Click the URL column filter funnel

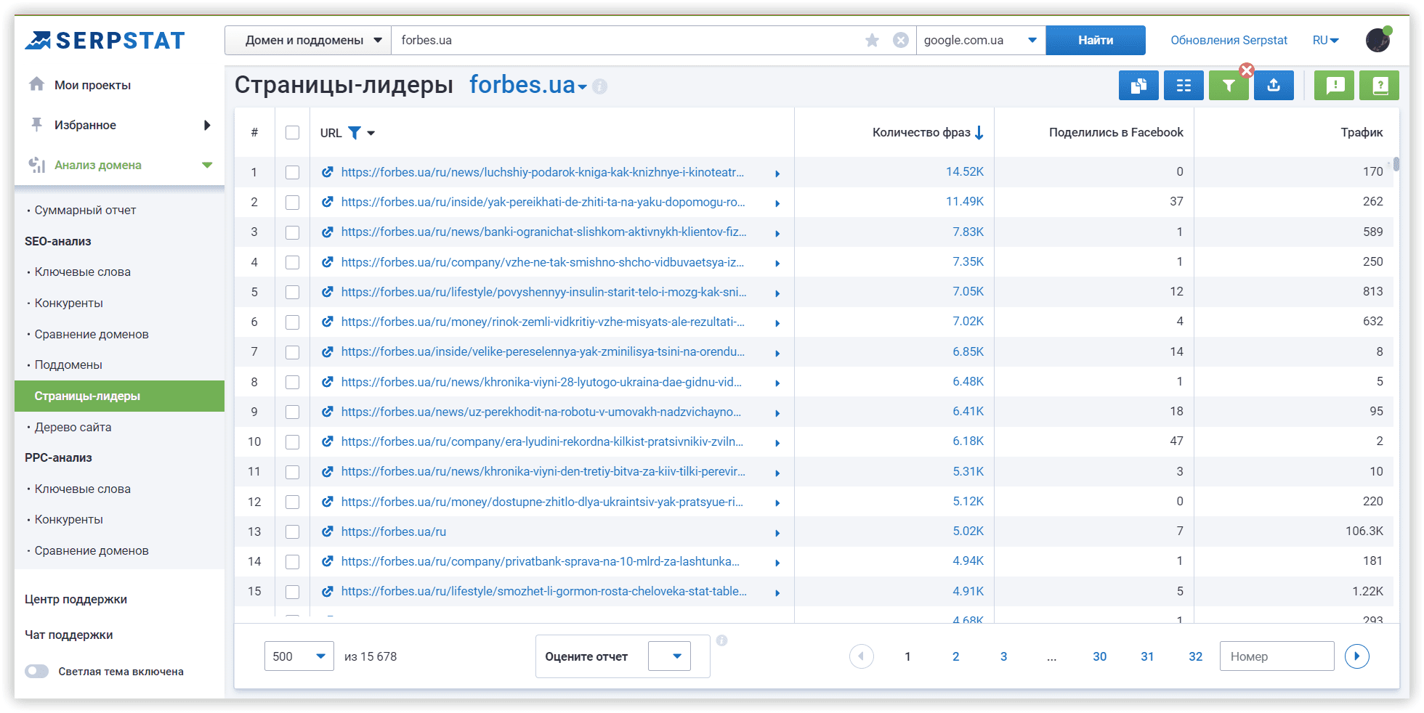tap(354, 133)
